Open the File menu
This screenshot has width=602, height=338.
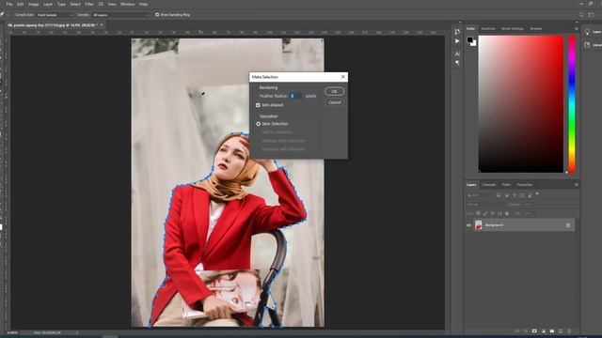[x=9, y=4]
